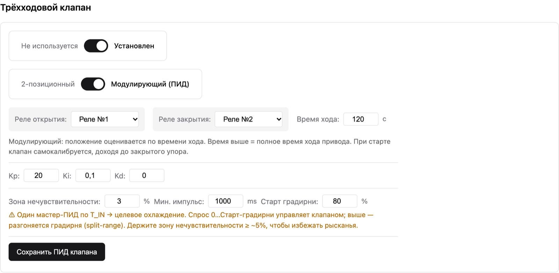This screenshot has height=273, width=559.
Task: Click the Не используется label
Action: 50,46
